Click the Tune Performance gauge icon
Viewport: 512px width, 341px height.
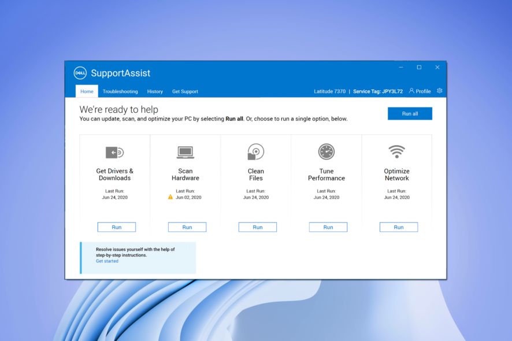click(327, 151)
